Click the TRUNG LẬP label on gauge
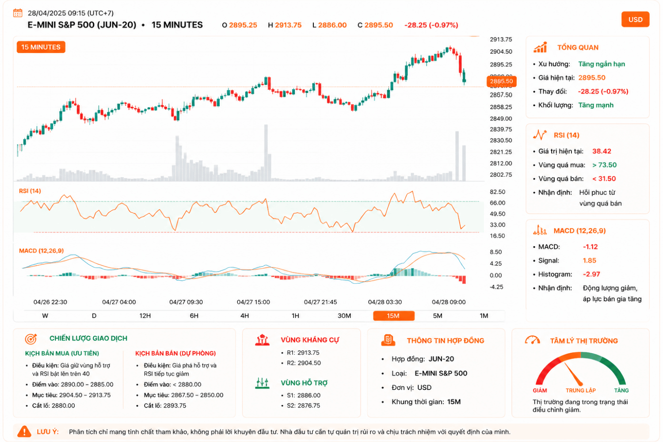The image size is (663, 442). tap(581, 390)
